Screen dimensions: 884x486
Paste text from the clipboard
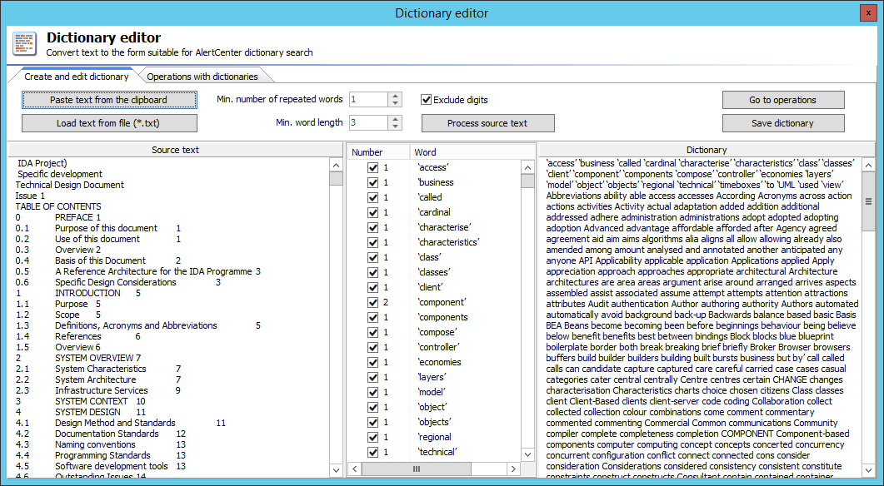point(109,100)
